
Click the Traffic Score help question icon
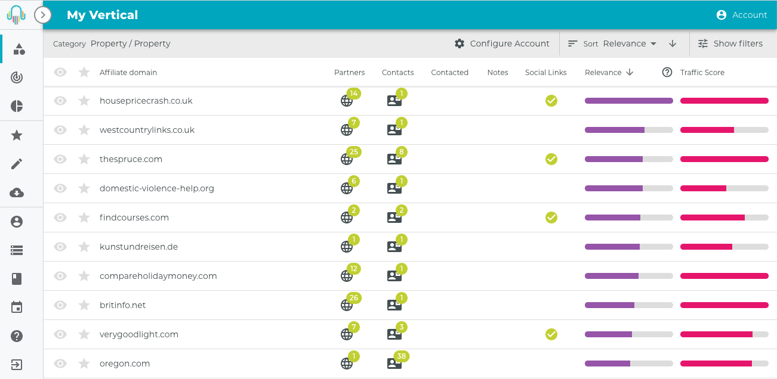[x=667, y=72]
